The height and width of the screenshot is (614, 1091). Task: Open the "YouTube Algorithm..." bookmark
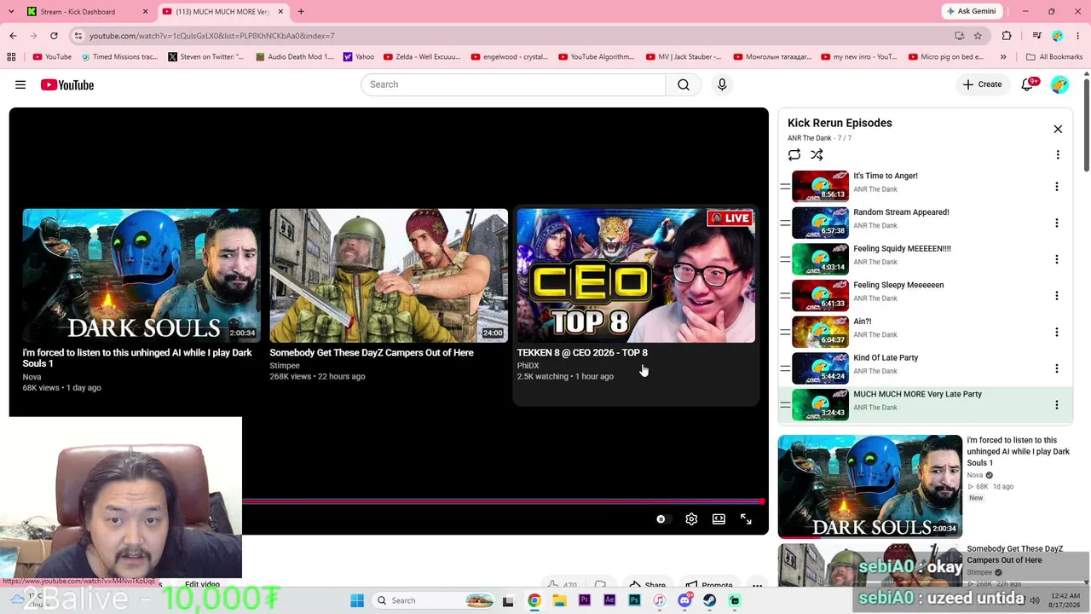597,57
